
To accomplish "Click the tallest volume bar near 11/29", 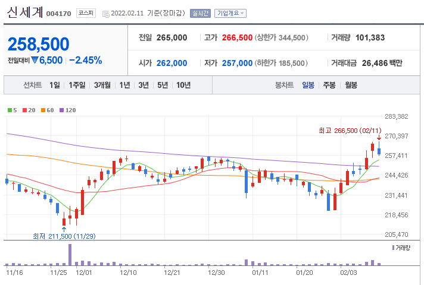I will (70, 255).
